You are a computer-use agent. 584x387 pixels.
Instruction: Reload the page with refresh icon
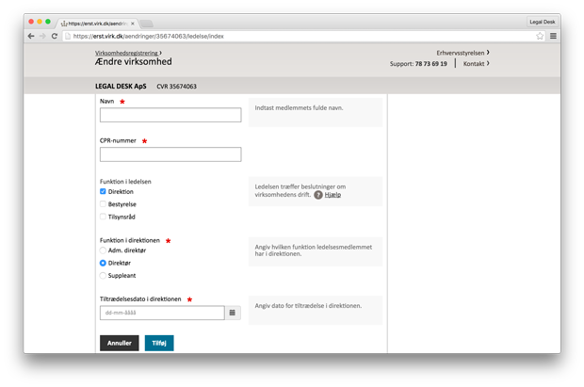coord(55,36)
